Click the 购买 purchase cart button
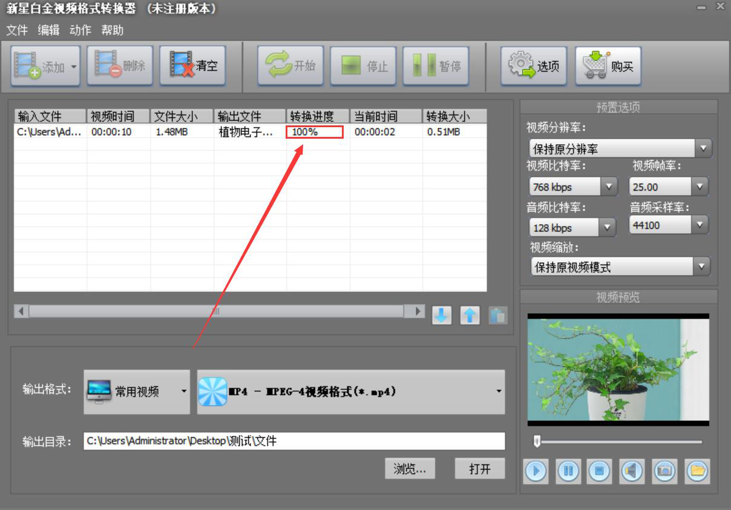The height and width of the screenshot is (510, 731). click(608, 65)
